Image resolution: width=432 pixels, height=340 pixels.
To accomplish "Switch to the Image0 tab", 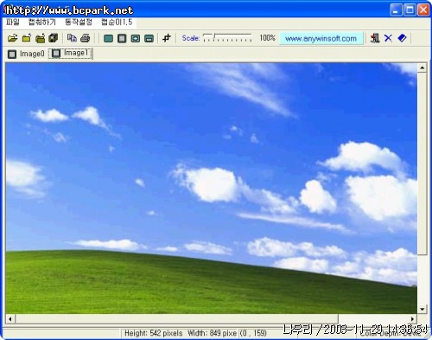I will pos(27,54).
